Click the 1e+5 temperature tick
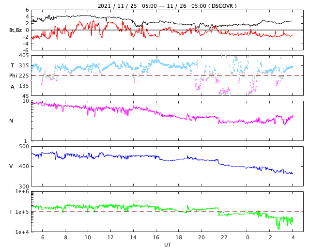Screen dimensions: 310x248 [22, 212]
